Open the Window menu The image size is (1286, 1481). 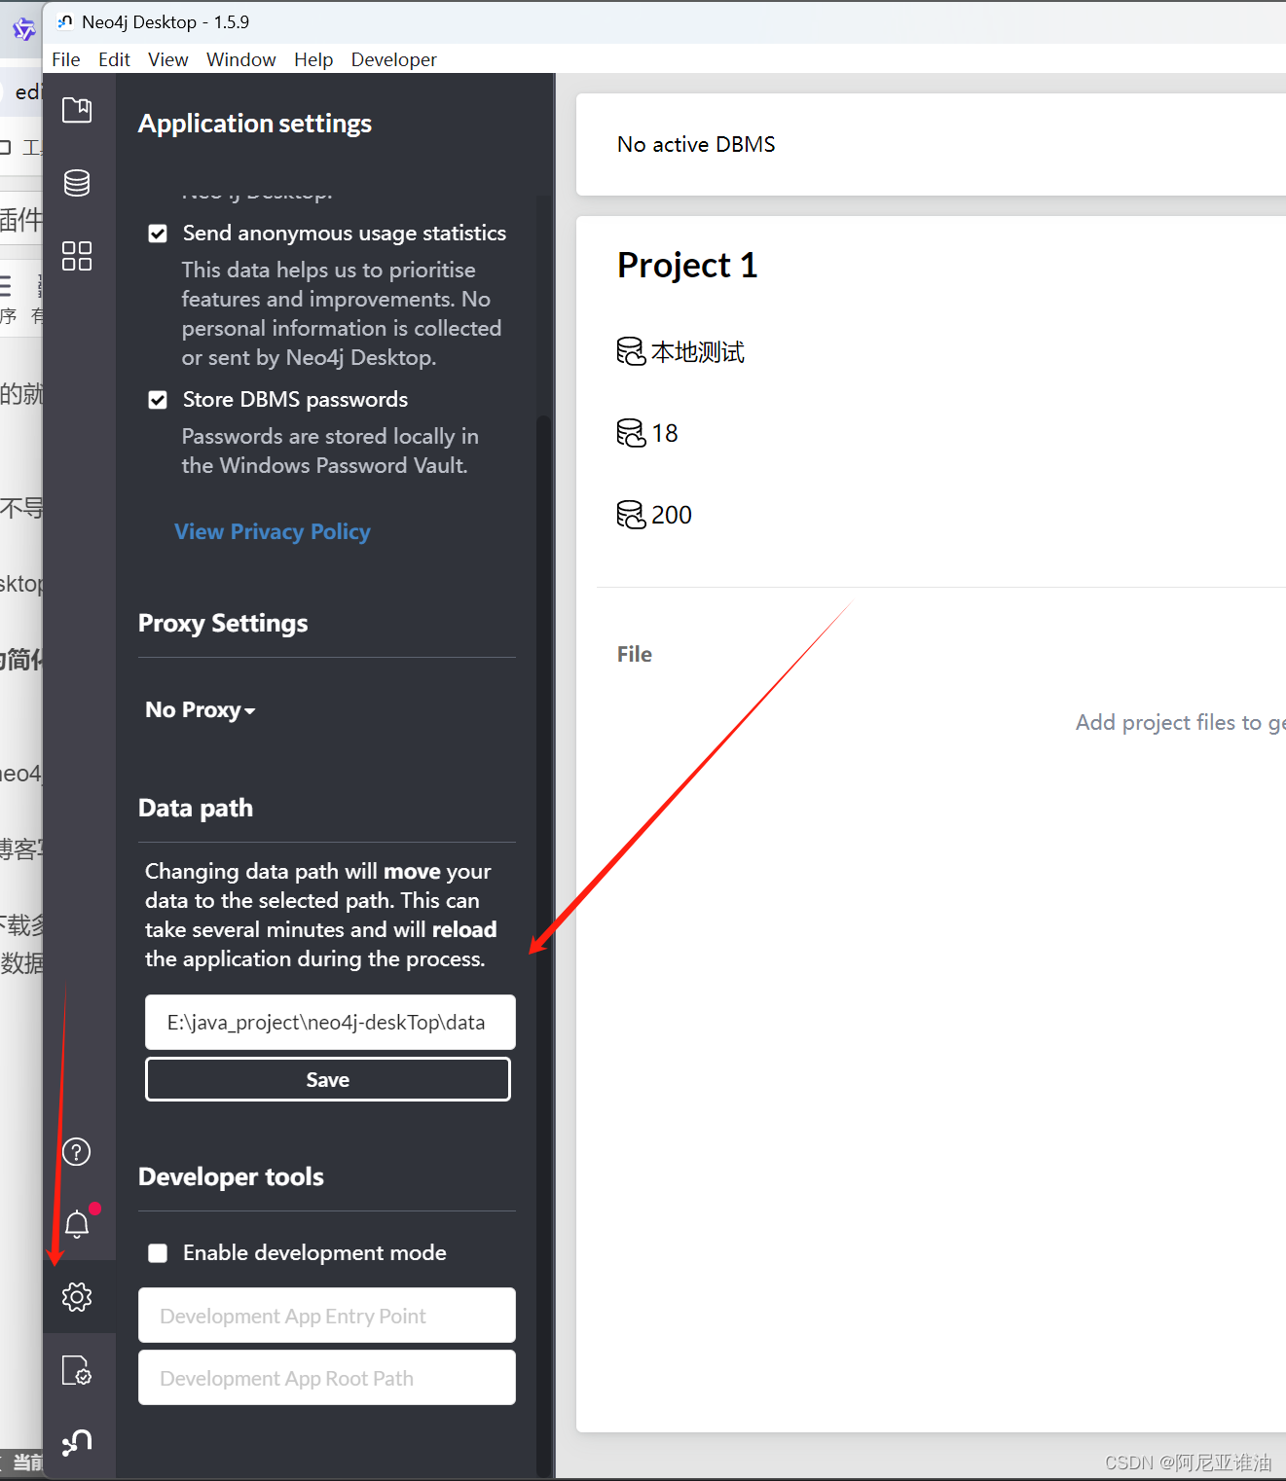click(241, 59)
